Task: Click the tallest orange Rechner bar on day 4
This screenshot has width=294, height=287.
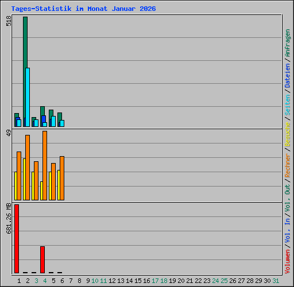Action: (45, 165)
